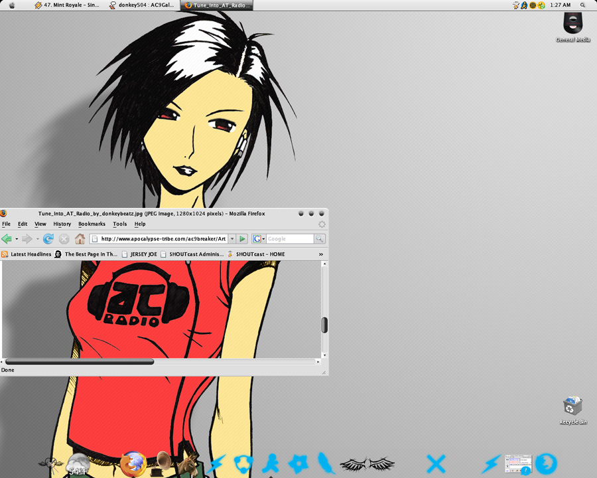Open the Tools menu
597x478 pixels.
[x=119, y=224]
